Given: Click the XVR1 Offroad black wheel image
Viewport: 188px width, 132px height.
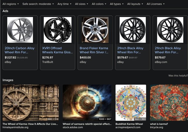Looking at the screenshot, I should tap(58, 30).
